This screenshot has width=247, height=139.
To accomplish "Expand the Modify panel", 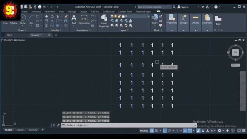I will 56,30.
